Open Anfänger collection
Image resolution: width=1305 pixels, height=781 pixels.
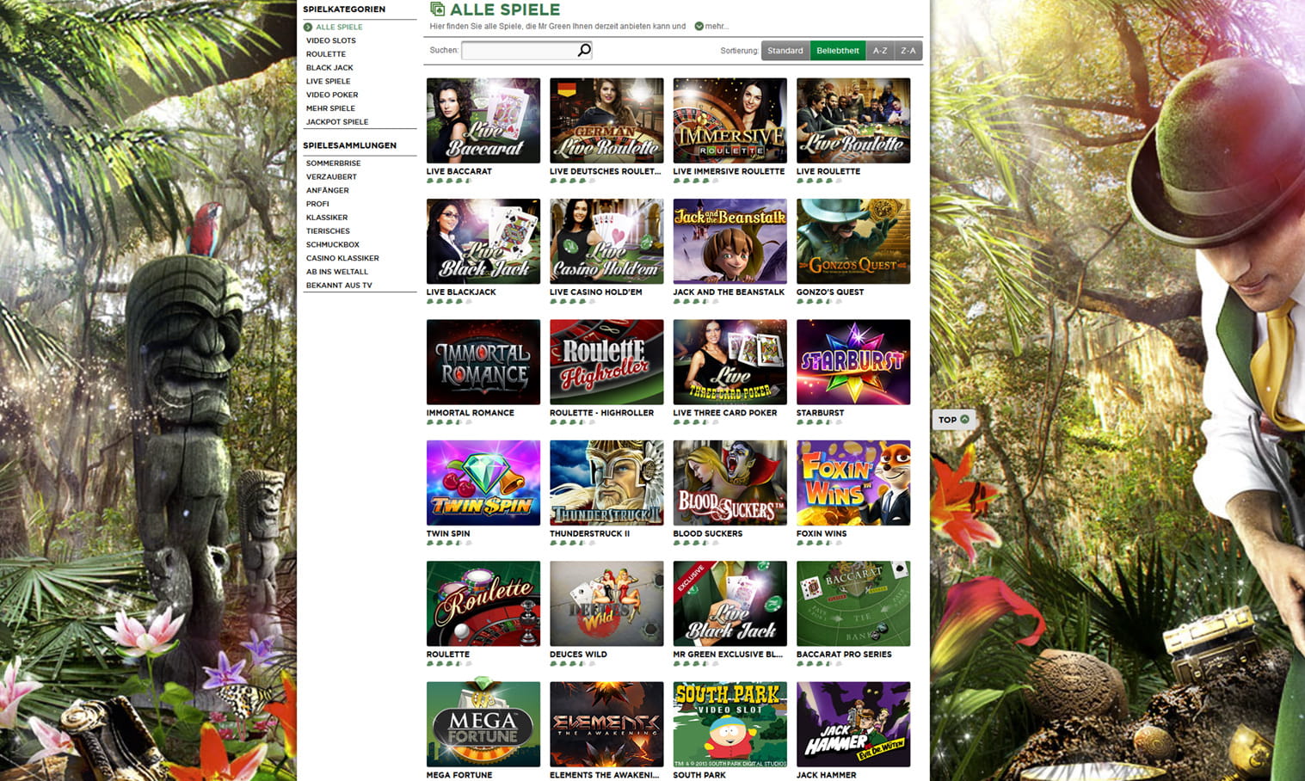click(x=328, y=191)
